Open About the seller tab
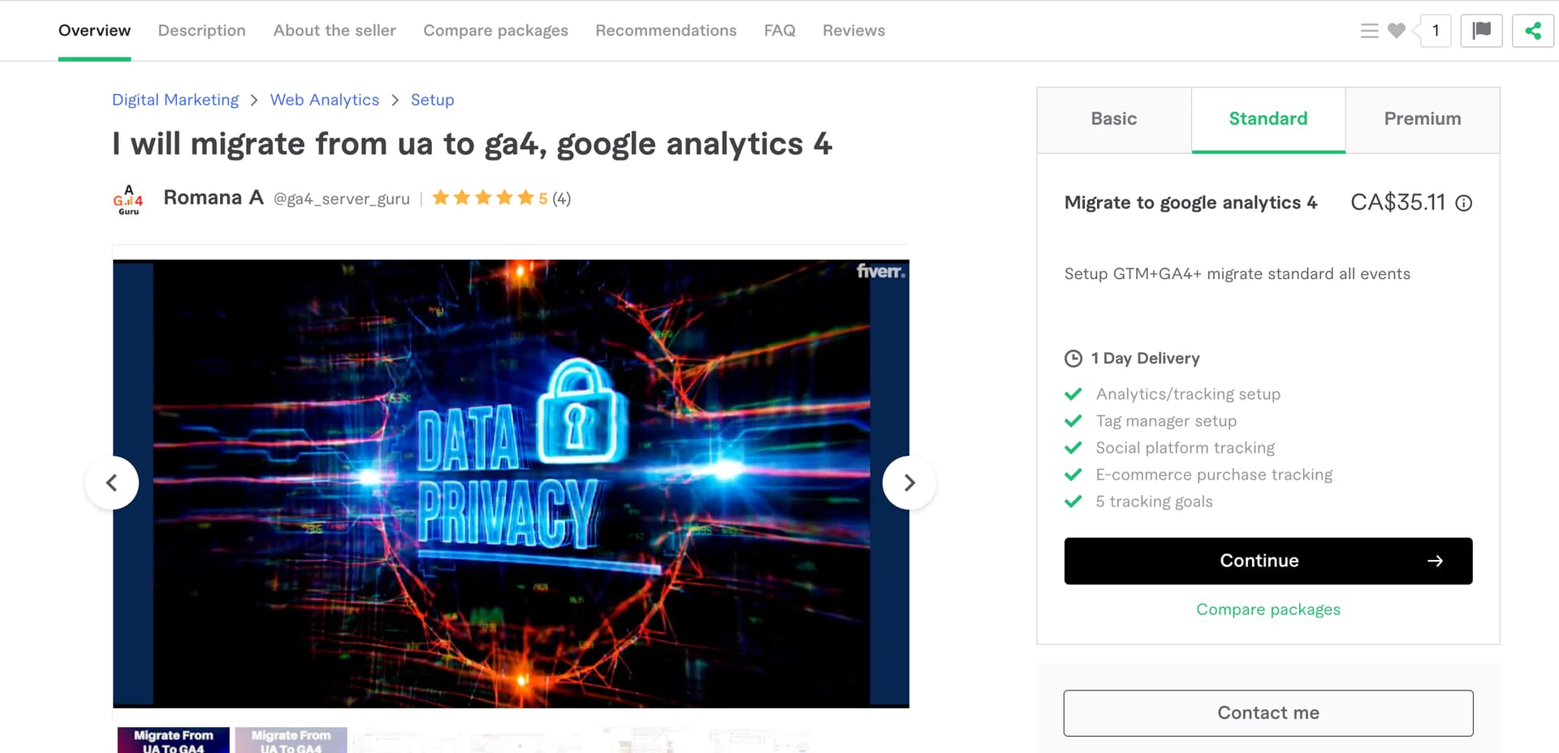1559x753 pixels. 335,30
